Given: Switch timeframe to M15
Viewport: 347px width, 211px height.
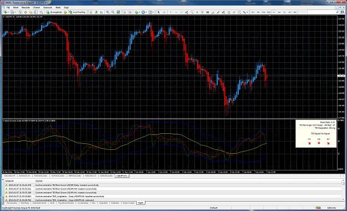Looking at the screenshot, I should click(263, 12).
